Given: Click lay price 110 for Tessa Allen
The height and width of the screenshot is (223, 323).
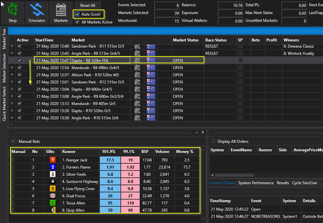Looking at the screenshot, I should [x=131, y=203].
